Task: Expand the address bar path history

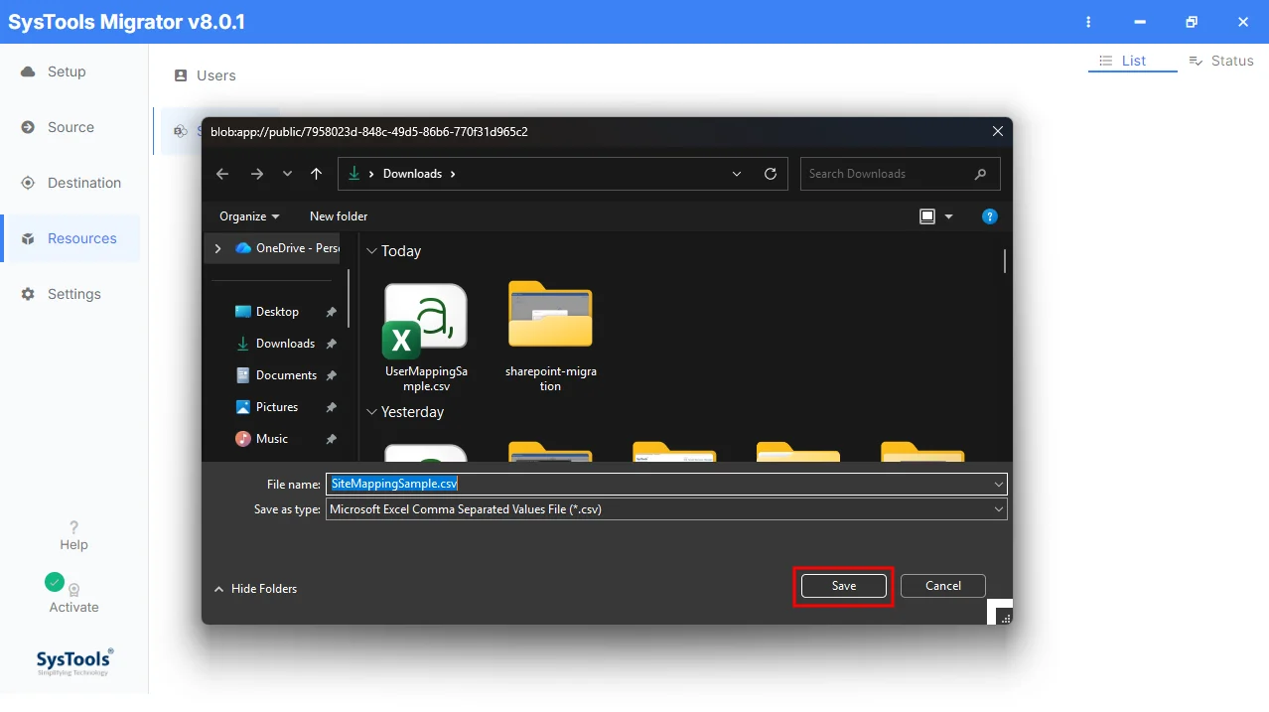Action: [x=737, y=174]
